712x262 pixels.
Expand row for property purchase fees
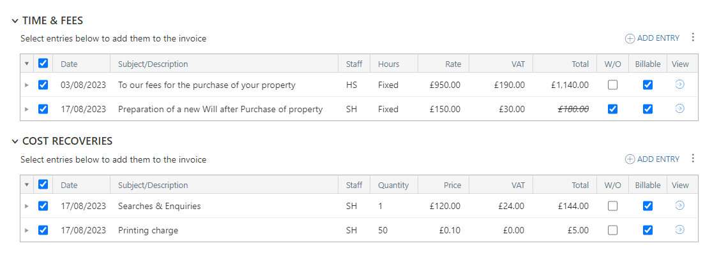(x=26, y=85)
